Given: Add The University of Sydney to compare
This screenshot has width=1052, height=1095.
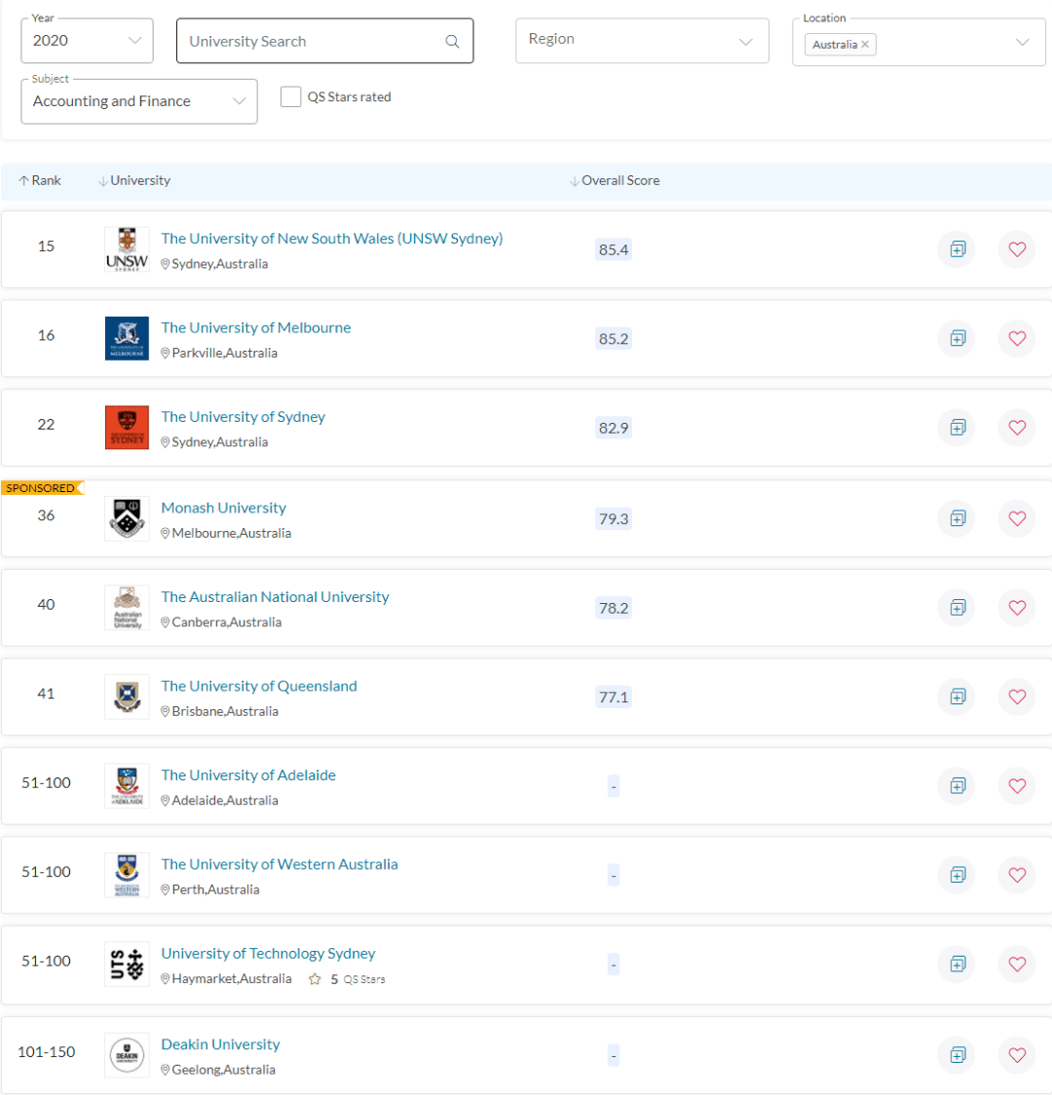Looking at the screenshot, I should (957, 428).
